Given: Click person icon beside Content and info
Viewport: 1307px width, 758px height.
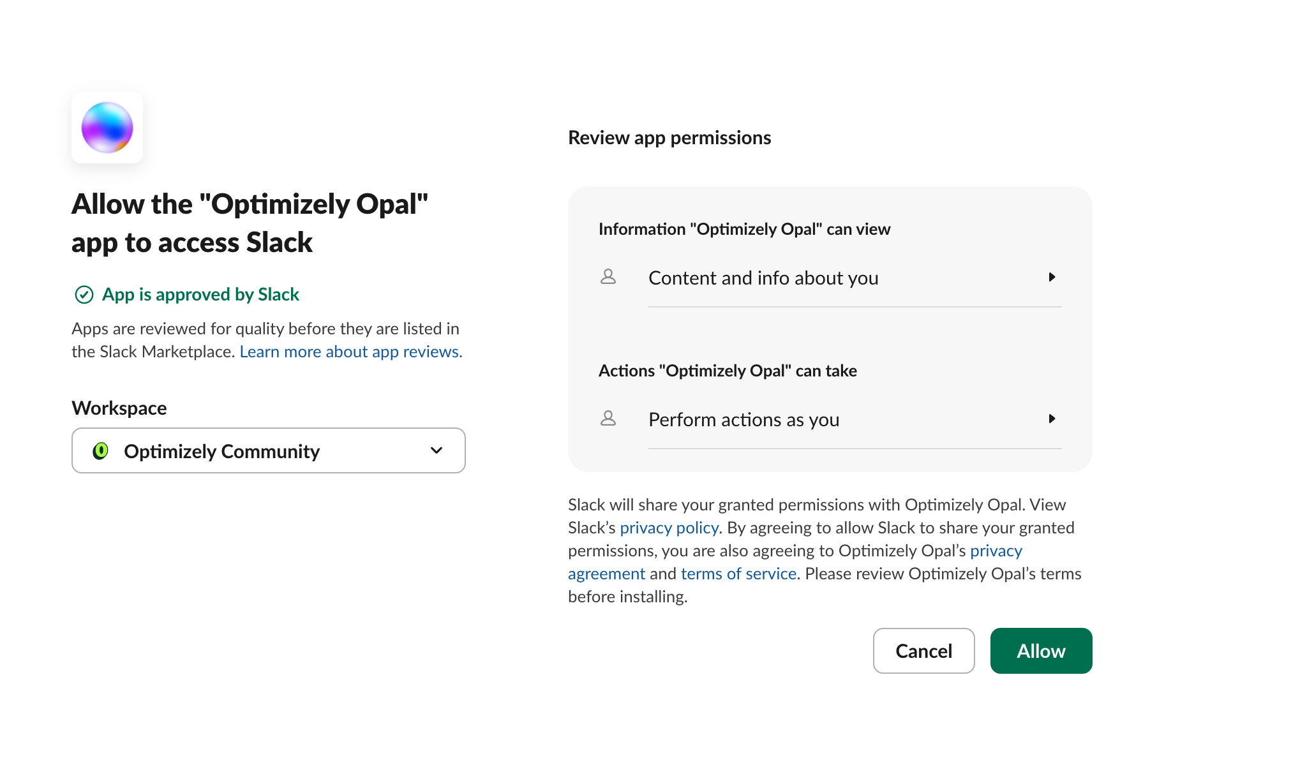Looking at the screenshot, I should pyautogui.click(x=608, y=277).
